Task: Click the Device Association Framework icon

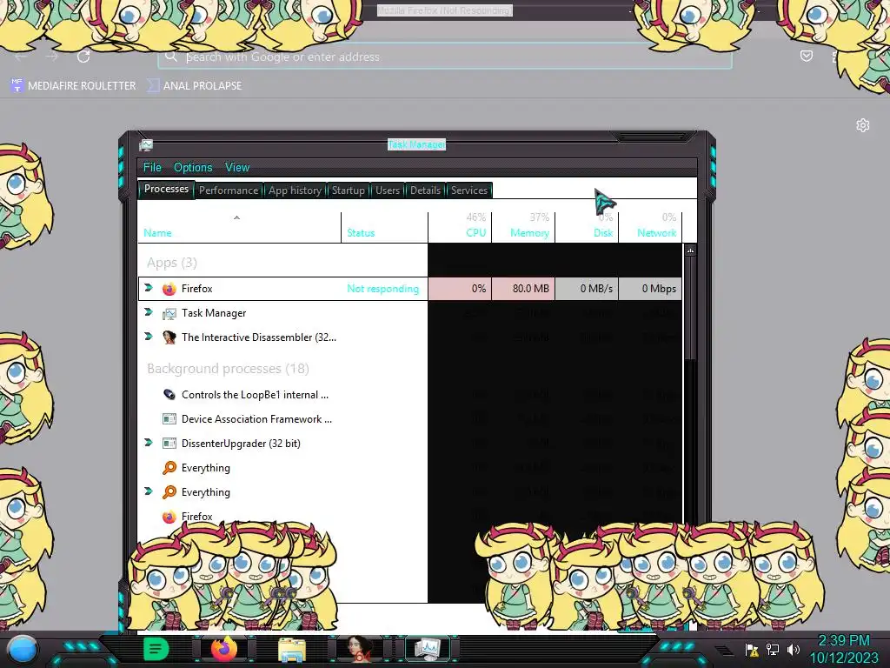Action: (169, 418)
